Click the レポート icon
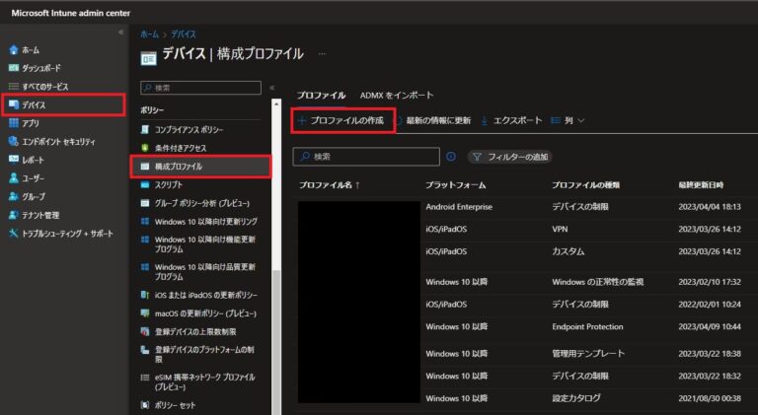This screenshot has width=758, height=415. (x=14, y=160)
